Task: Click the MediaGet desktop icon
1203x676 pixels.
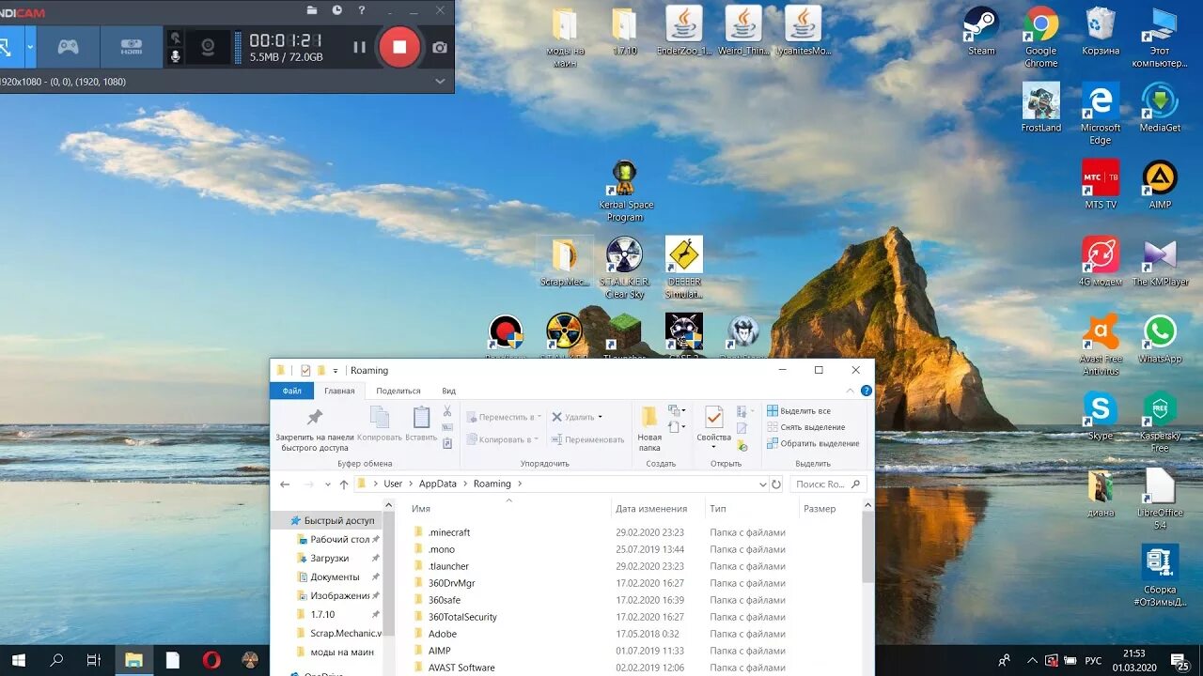Action: pos(1160,107)
